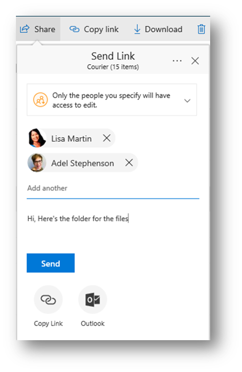
Task: Expand link permission settings chevron
Action: (187, 101)
